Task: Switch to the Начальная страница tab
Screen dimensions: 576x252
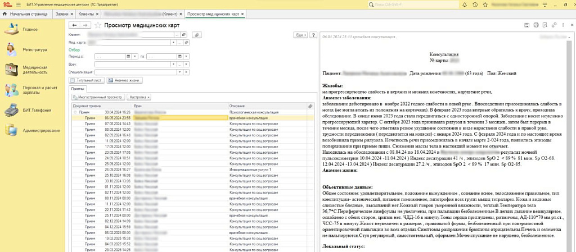Action: 25,14
